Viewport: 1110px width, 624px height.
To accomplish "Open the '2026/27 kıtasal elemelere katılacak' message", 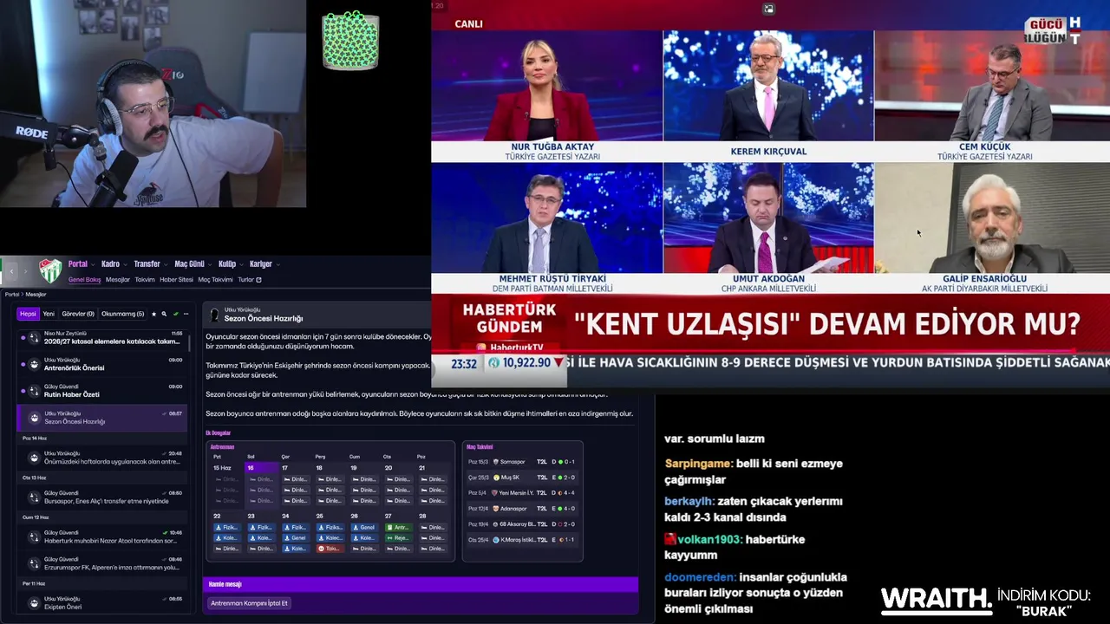I will 102,338.
